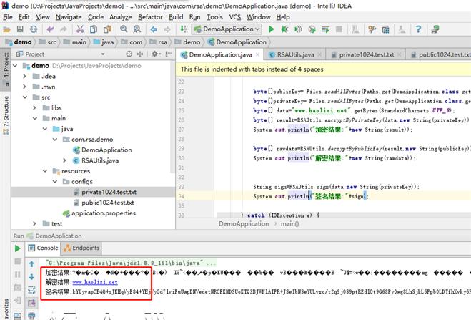The image size is (471, 320).
Task: Click the Save All toolbar icon
Action: (x=20, y=29)
